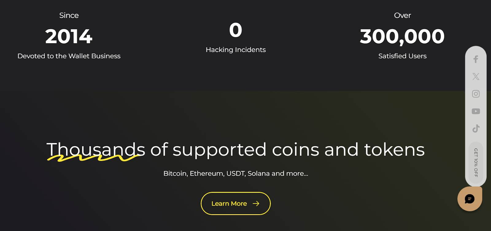Click the Since label above 2014
Image resolution: width=491 pixels, height=231 pixels.
[x=69, y=15]
